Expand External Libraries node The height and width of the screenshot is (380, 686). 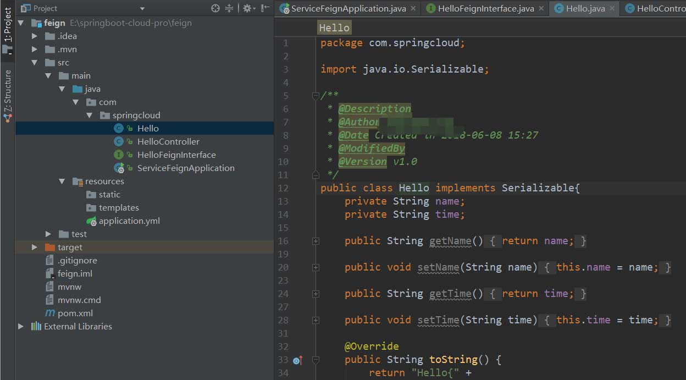[x=21, y=327]
